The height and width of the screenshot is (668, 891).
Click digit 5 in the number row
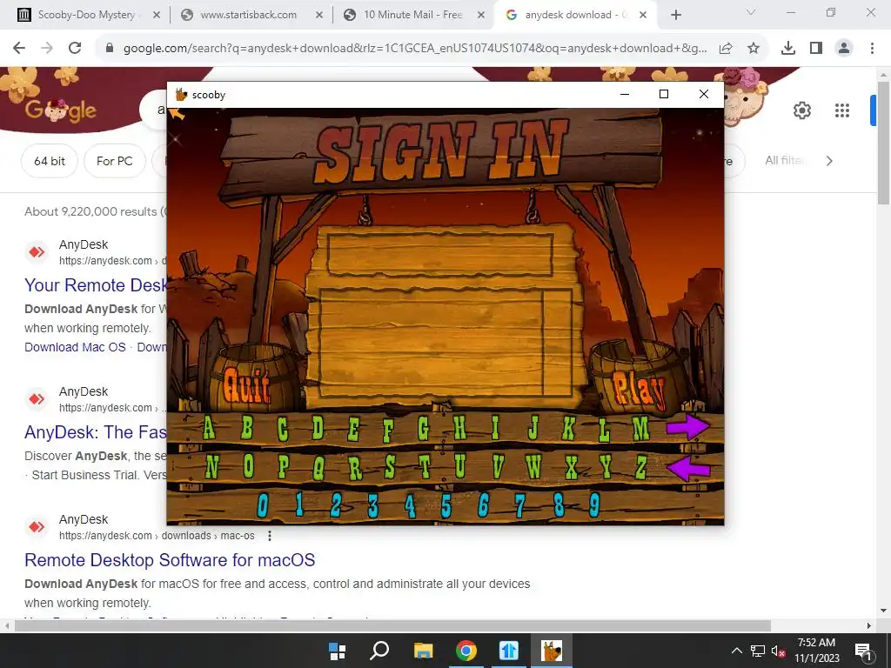446,505
